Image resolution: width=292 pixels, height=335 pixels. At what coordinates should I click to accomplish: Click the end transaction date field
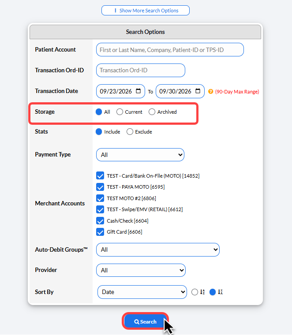coord(180,91)
